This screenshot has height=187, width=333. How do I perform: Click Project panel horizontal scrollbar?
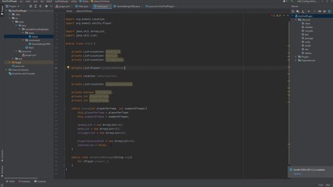click(21, 178)
